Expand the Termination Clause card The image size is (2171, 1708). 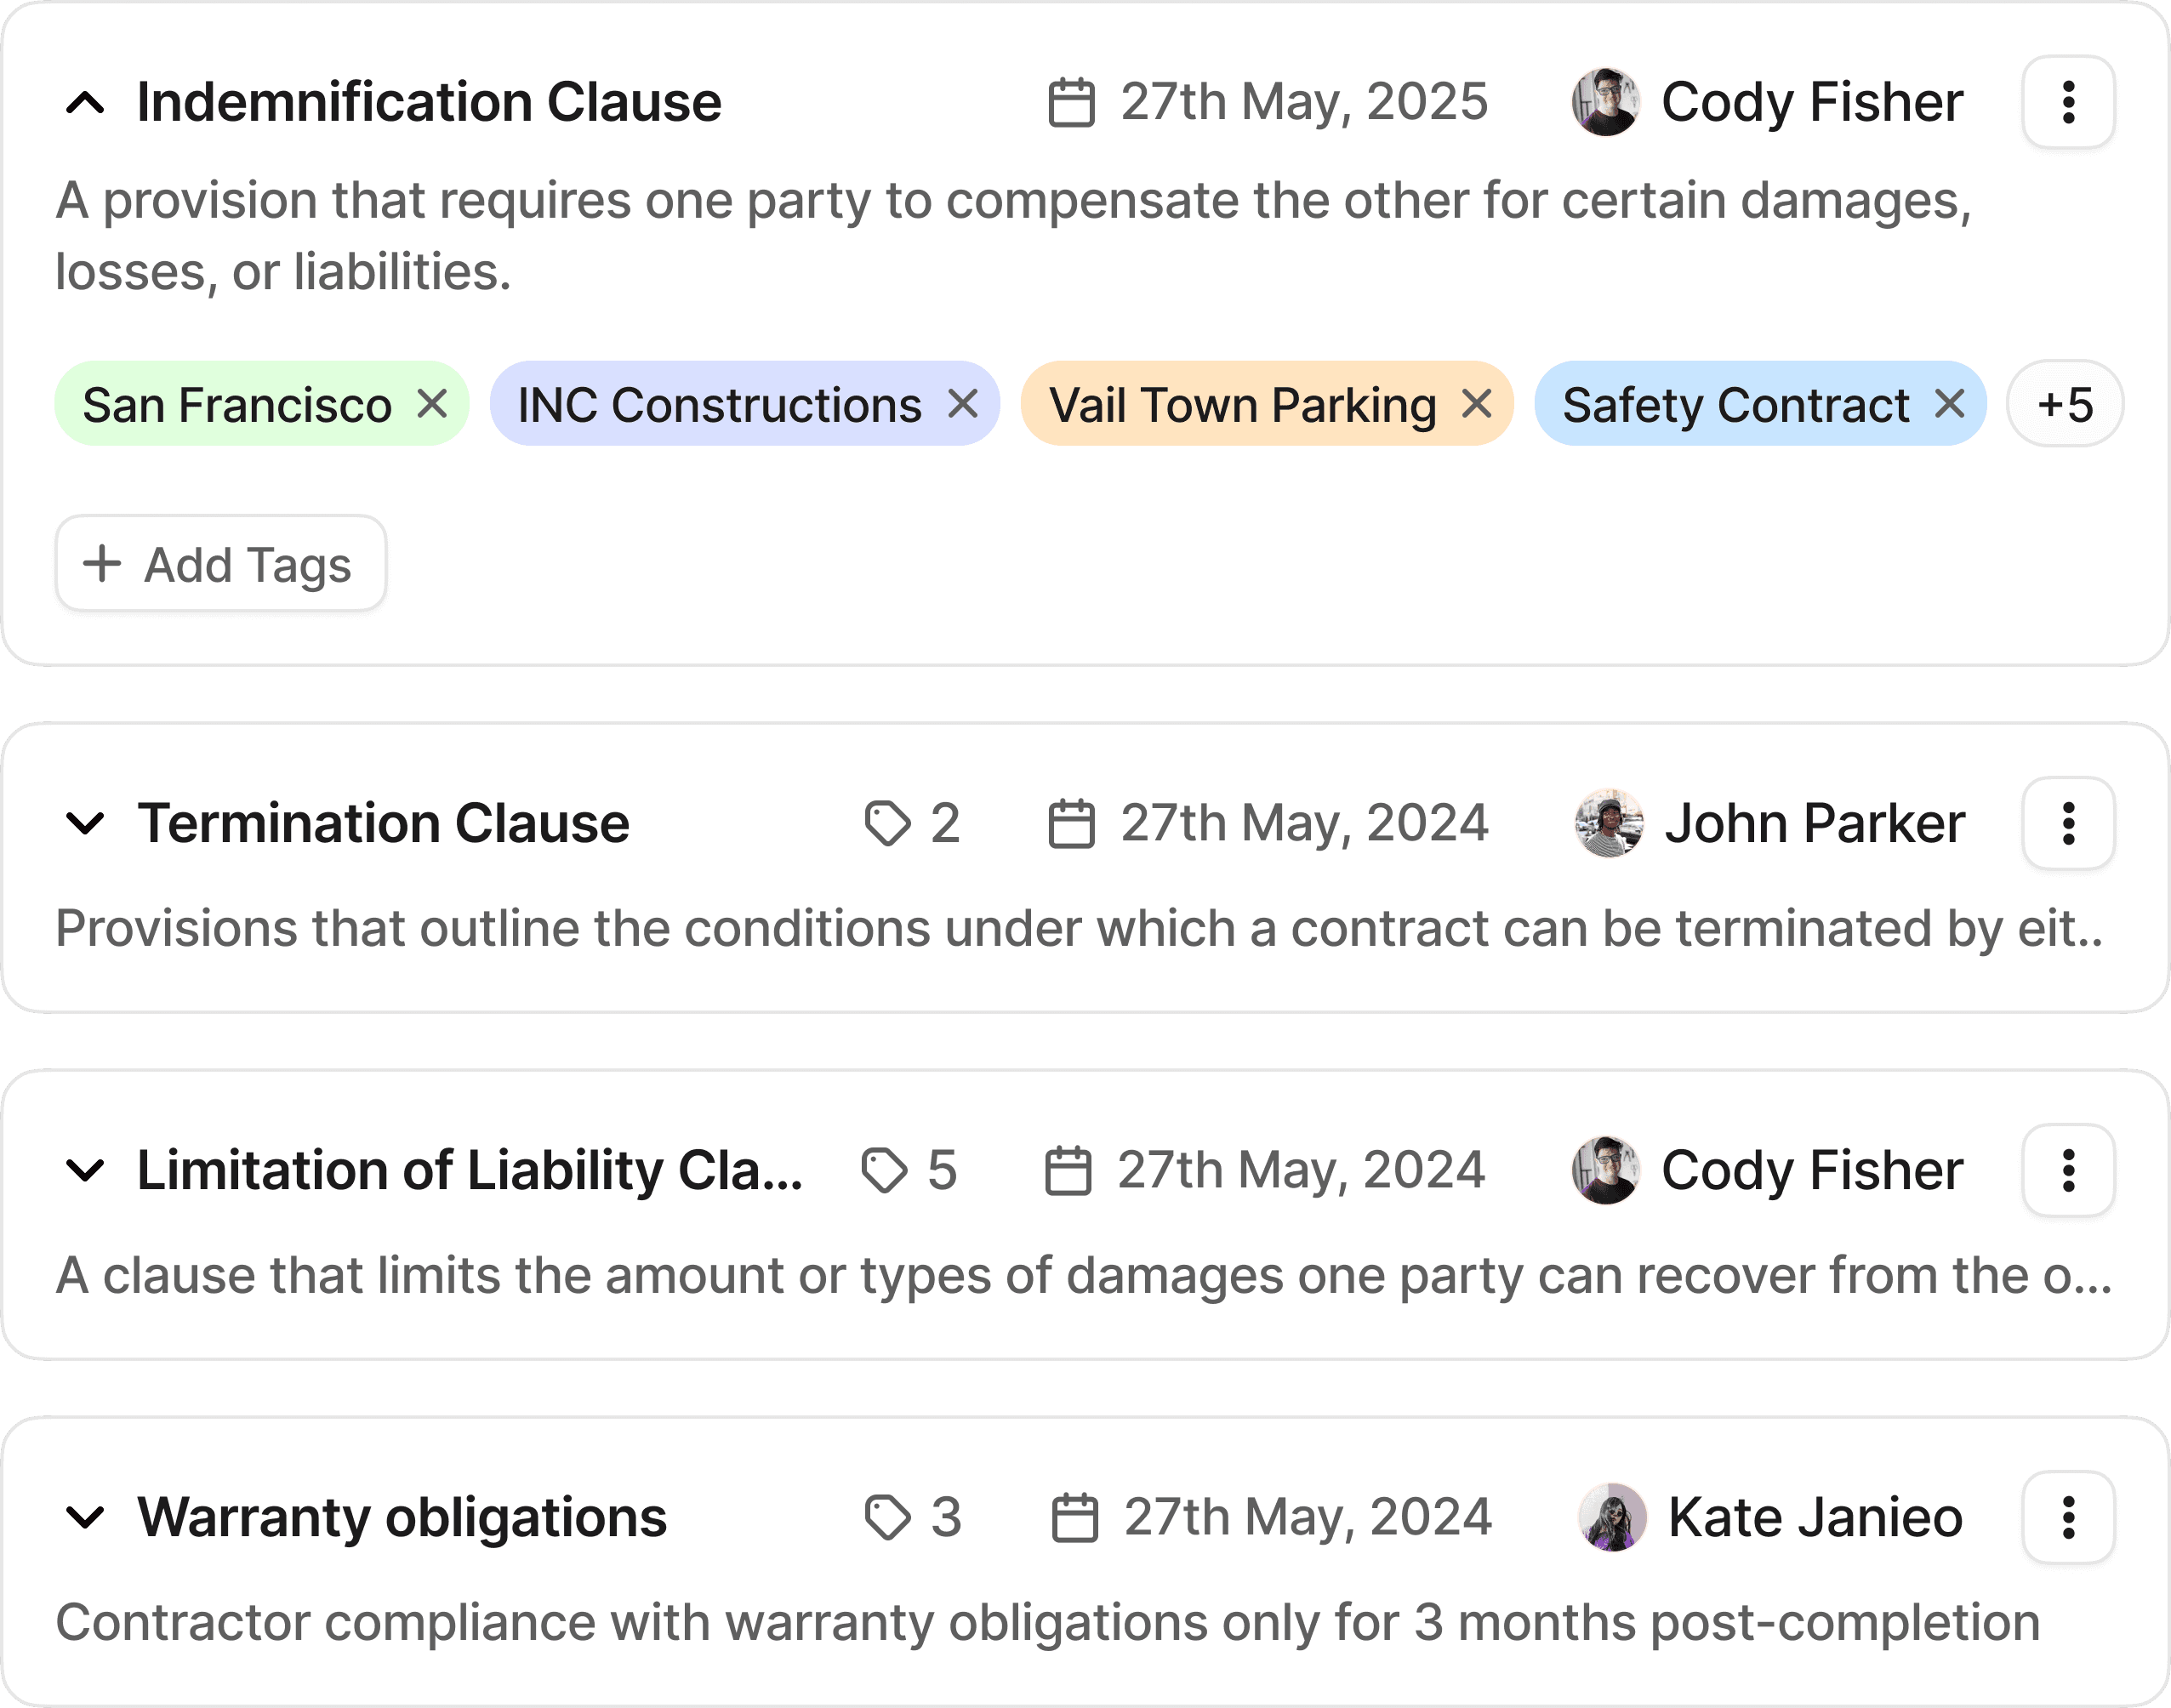(x=85, y=824)
